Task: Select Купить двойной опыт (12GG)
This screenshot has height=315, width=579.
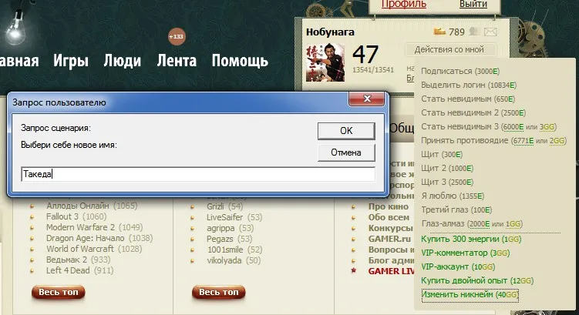Action: pos(477,280)
